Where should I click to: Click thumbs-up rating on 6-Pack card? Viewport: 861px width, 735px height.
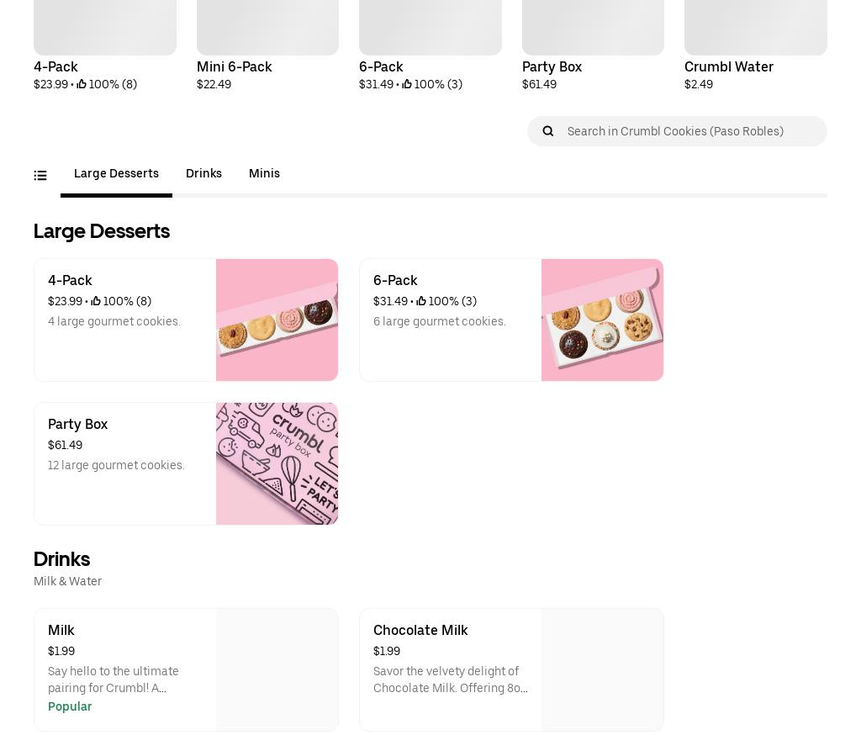(x=421, y=301)
